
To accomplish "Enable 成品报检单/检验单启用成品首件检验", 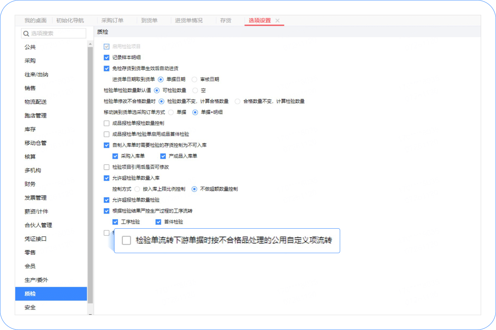I will [106, 134].
